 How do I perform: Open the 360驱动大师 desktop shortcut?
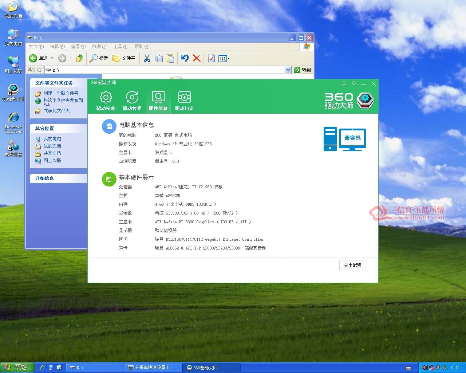(x=13, y=93)
